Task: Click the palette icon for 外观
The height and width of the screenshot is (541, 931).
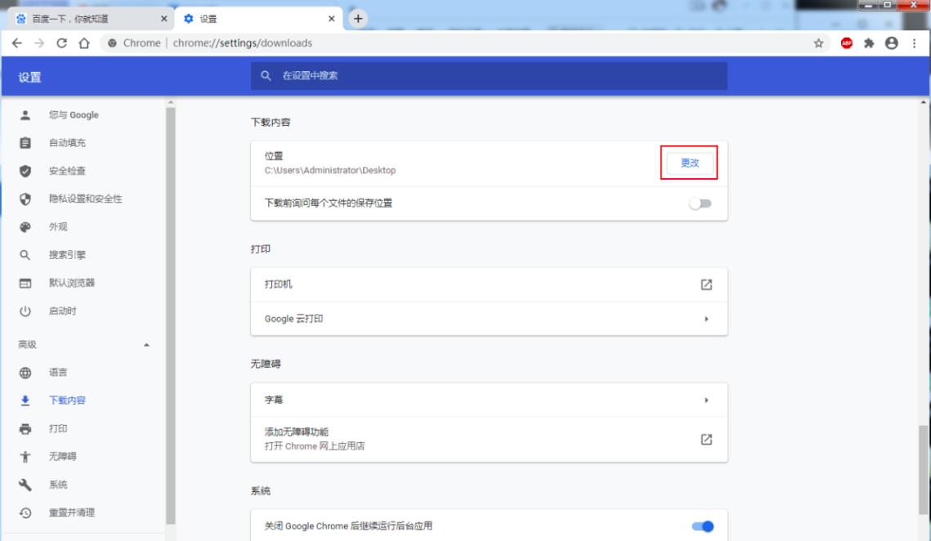Action: 25,227
